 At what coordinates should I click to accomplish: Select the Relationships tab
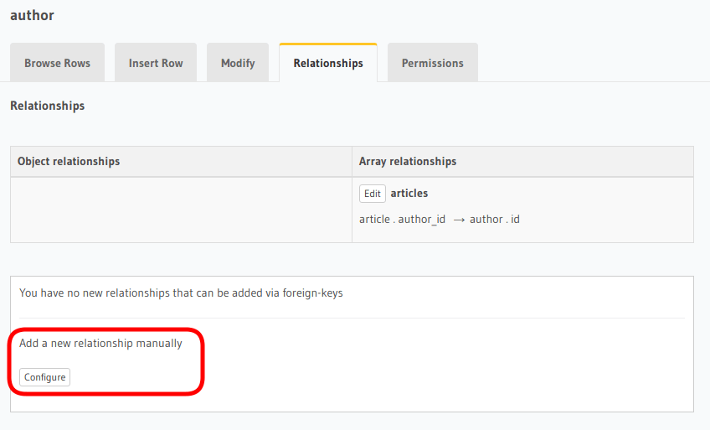click(328, 63)
